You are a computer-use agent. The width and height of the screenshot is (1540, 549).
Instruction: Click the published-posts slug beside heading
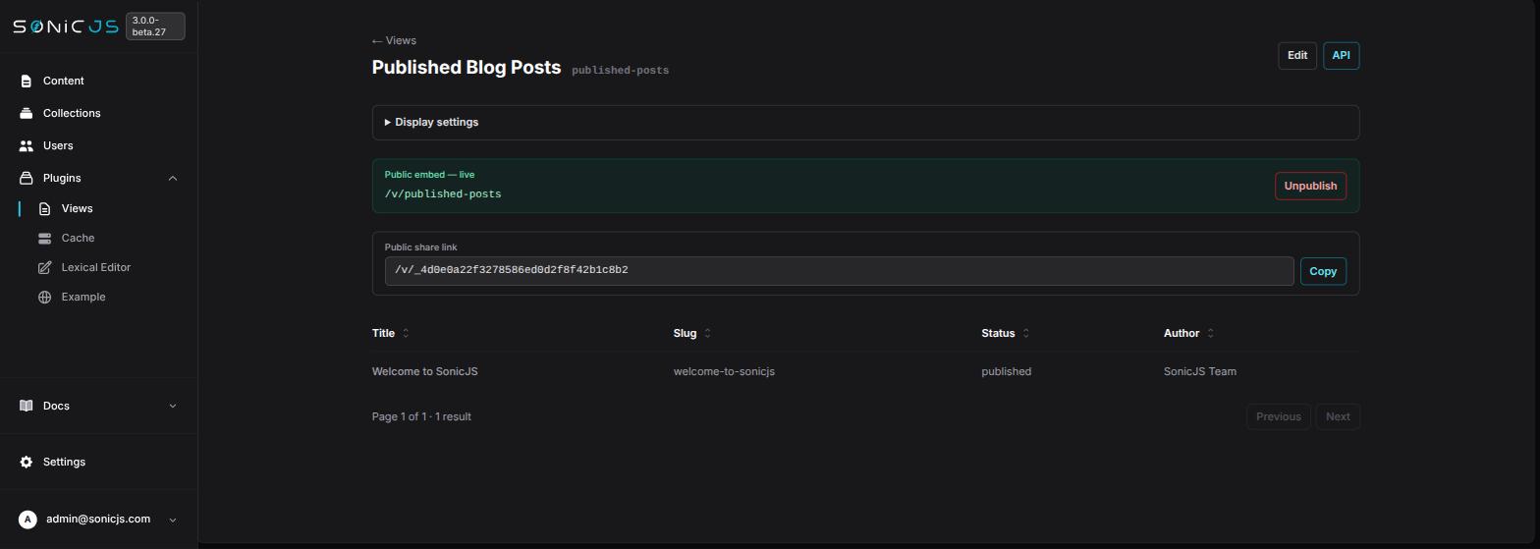coord(620,70)
